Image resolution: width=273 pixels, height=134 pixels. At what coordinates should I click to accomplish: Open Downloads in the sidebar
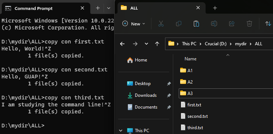[x=146, y=95]
